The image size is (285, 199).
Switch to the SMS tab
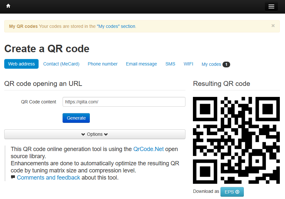(170, 64)
